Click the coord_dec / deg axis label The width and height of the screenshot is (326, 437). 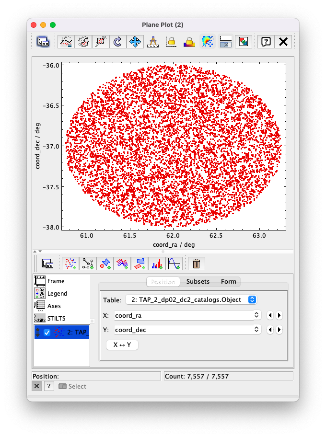38,146
